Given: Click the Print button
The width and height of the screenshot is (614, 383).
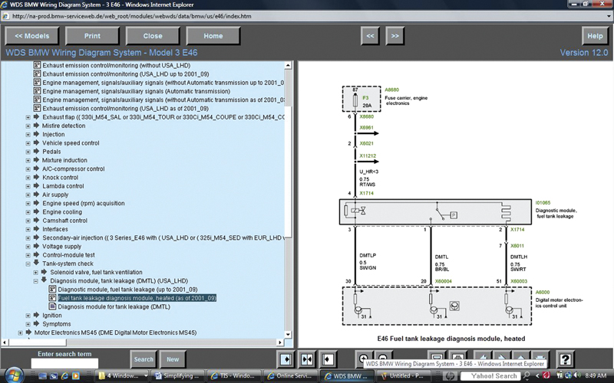Looking at the screenshot, I should pyautogui.click(x=92, y=35).
